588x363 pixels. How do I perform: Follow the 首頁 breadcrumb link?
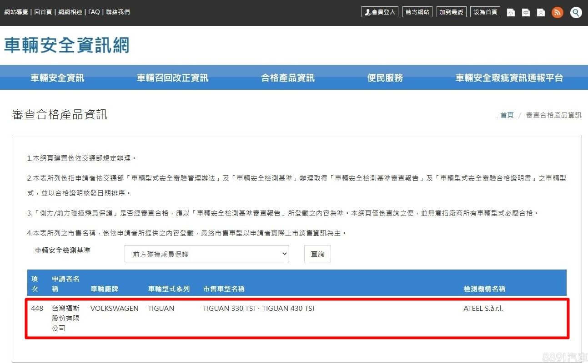507,115
